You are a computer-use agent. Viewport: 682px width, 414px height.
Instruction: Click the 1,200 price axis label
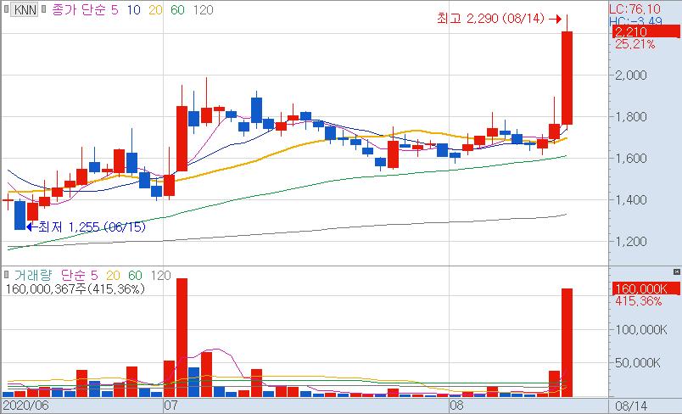click(x=630, y=241)
